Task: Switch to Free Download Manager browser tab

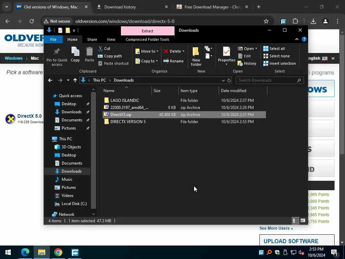Action: pos(212,7)
